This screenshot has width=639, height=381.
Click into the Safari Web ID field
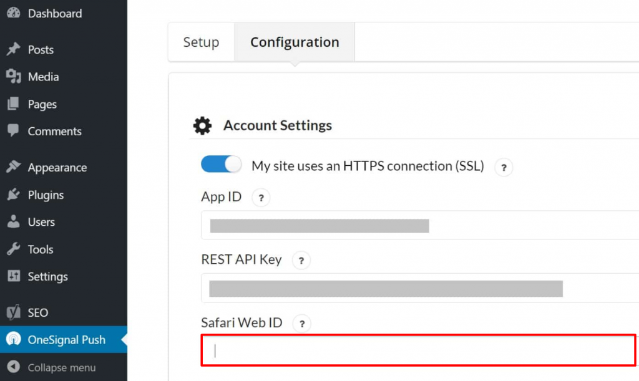point(419,350)
